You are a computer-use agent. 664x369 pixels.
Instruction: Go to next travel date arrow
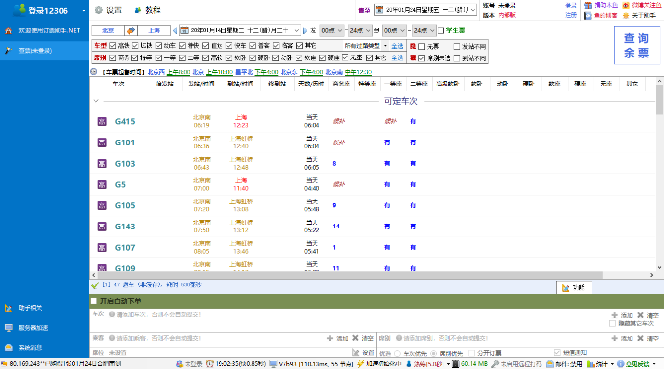tap(305, 30)
